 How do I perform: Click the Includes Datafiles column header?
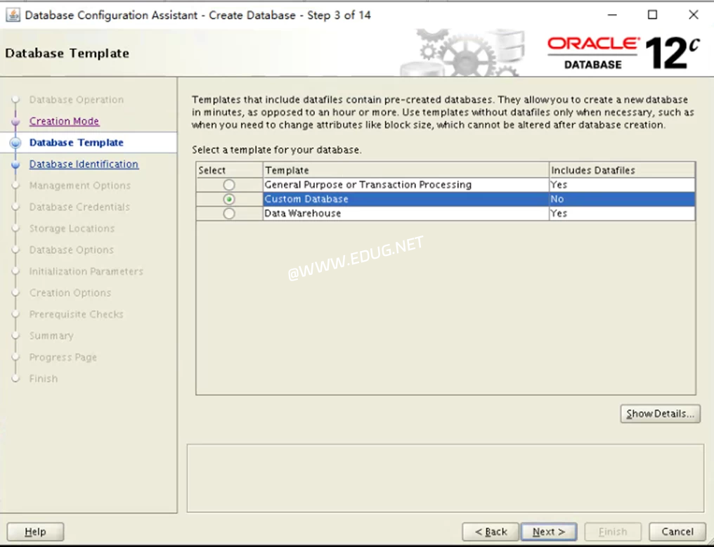(622, 170)
